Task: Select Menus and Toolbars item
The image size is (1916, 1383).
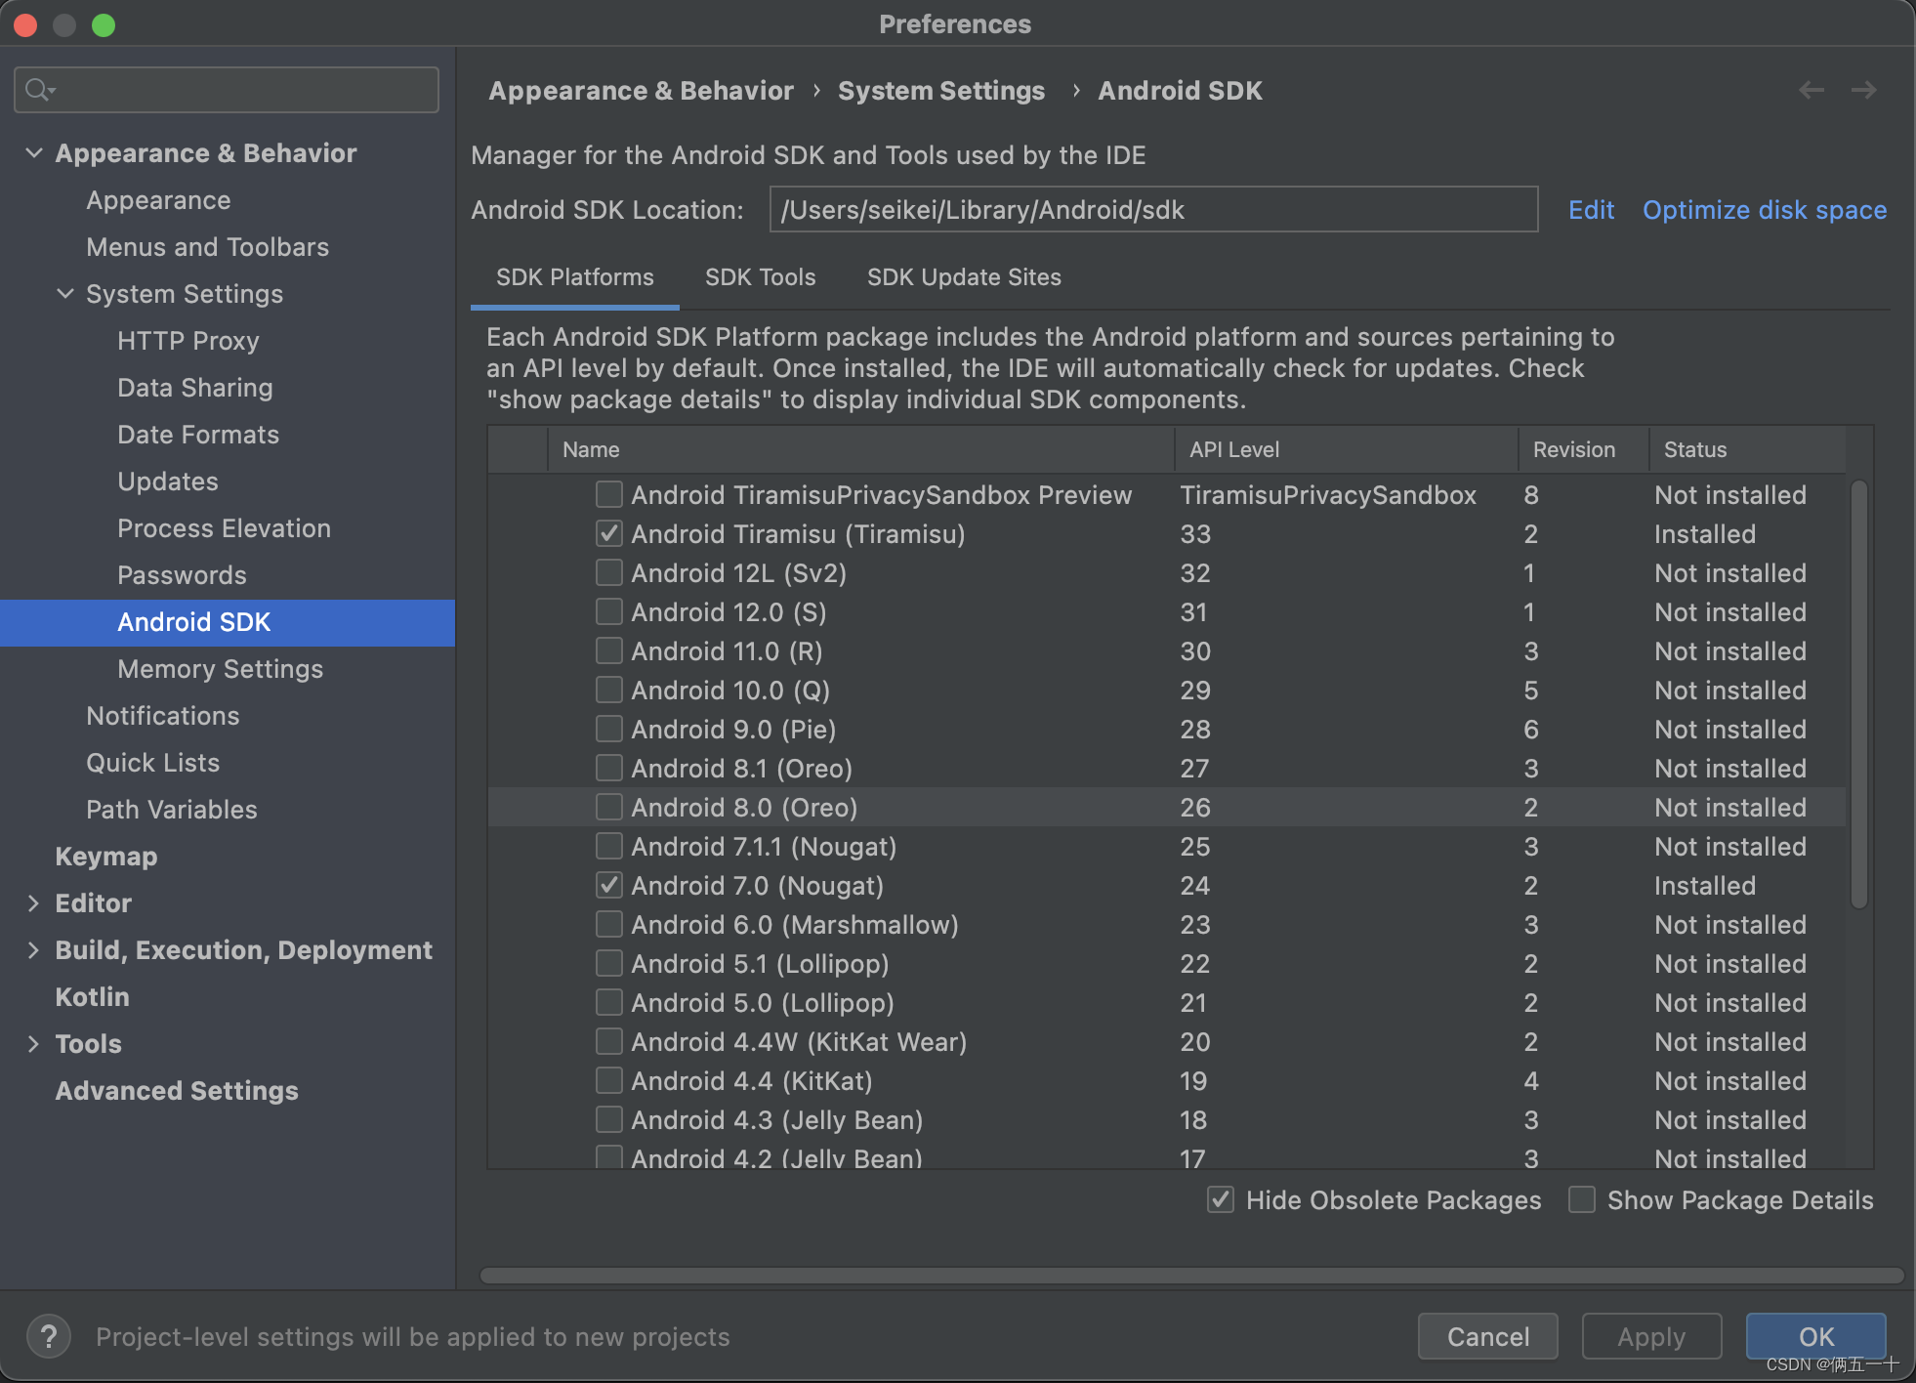Action: [207, 247]
